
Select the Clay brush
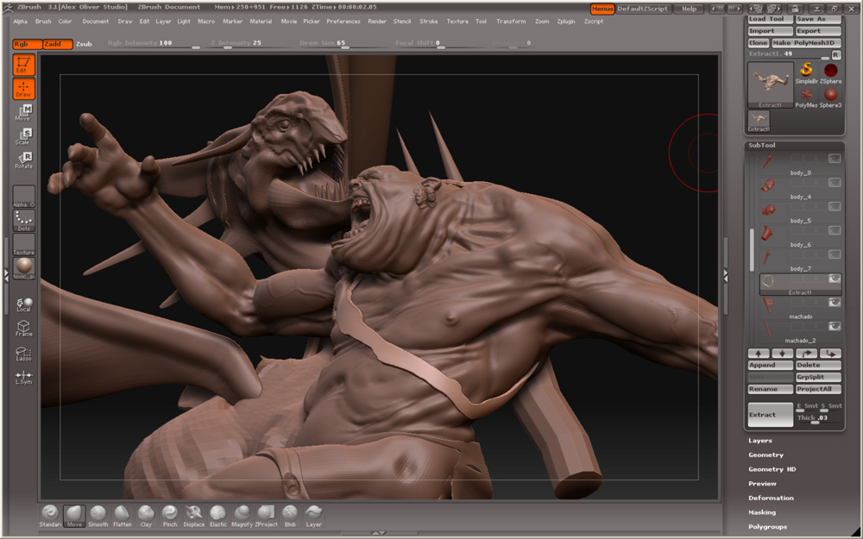click(146, 513)
